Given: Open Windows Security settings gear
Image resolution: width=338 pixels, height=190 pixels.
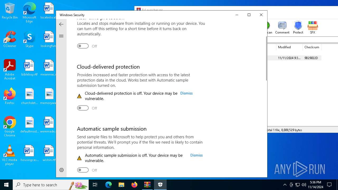Looking at the screenshot, I should click(x=62, y=170).
